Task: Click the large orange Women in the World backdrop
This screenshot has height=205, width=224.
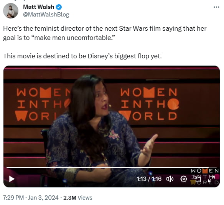Action: (x=149, y=104)
